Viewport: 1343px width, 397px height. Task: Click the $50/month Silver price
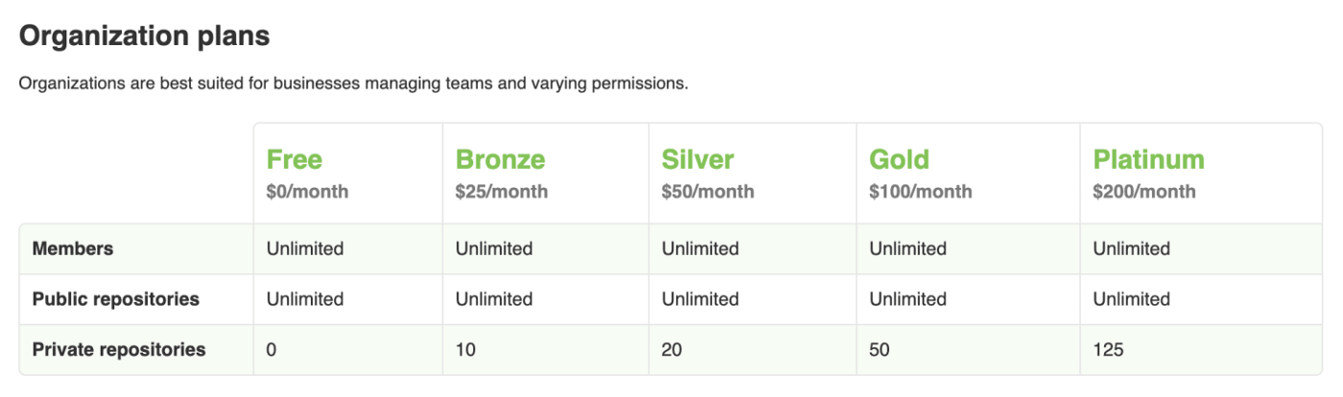708,192
